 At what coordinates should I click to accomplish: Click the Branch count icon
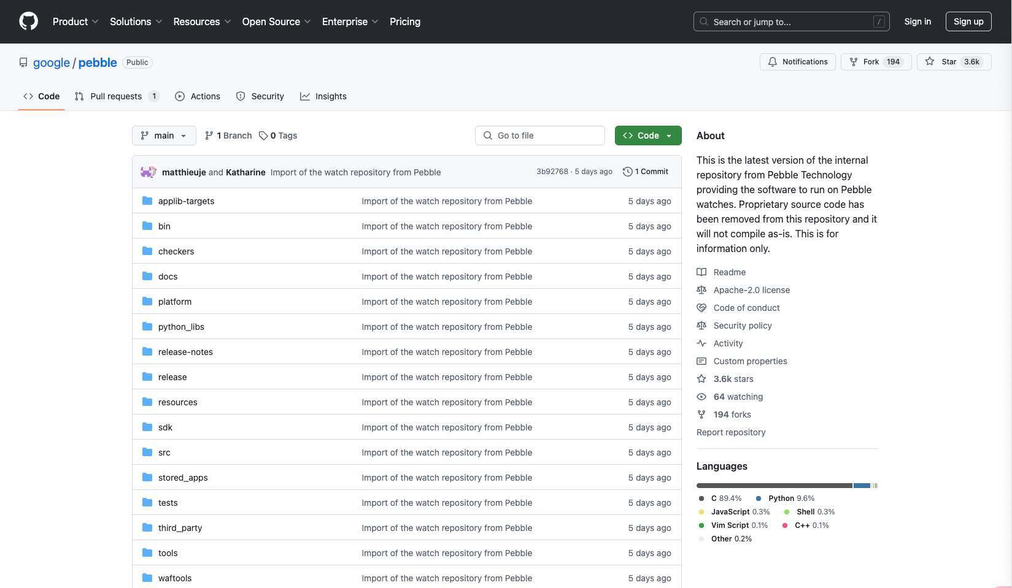[209, 136]
